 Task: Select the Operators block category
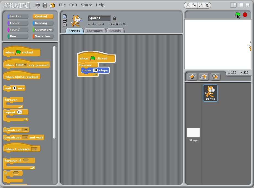[x=43, y=29]
